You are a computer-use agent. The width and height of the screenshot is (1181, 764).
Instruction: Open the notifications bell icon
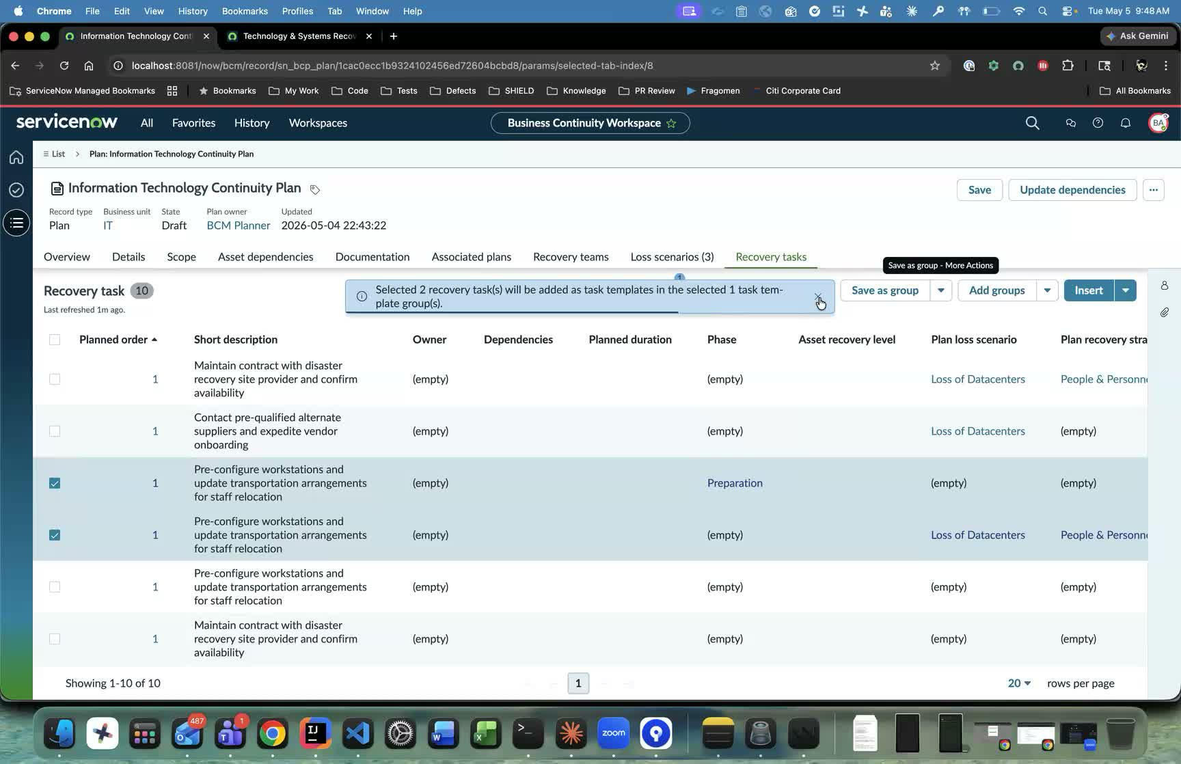(x=1125, y=123)
